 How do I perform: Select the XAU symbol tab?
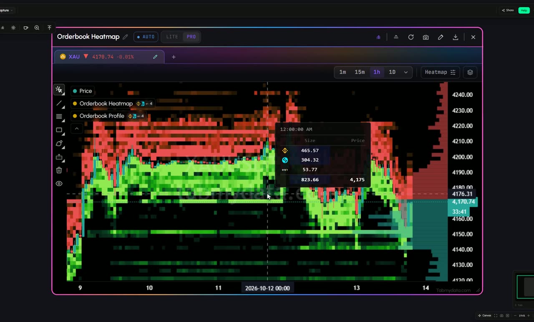(x=109, y=57)
